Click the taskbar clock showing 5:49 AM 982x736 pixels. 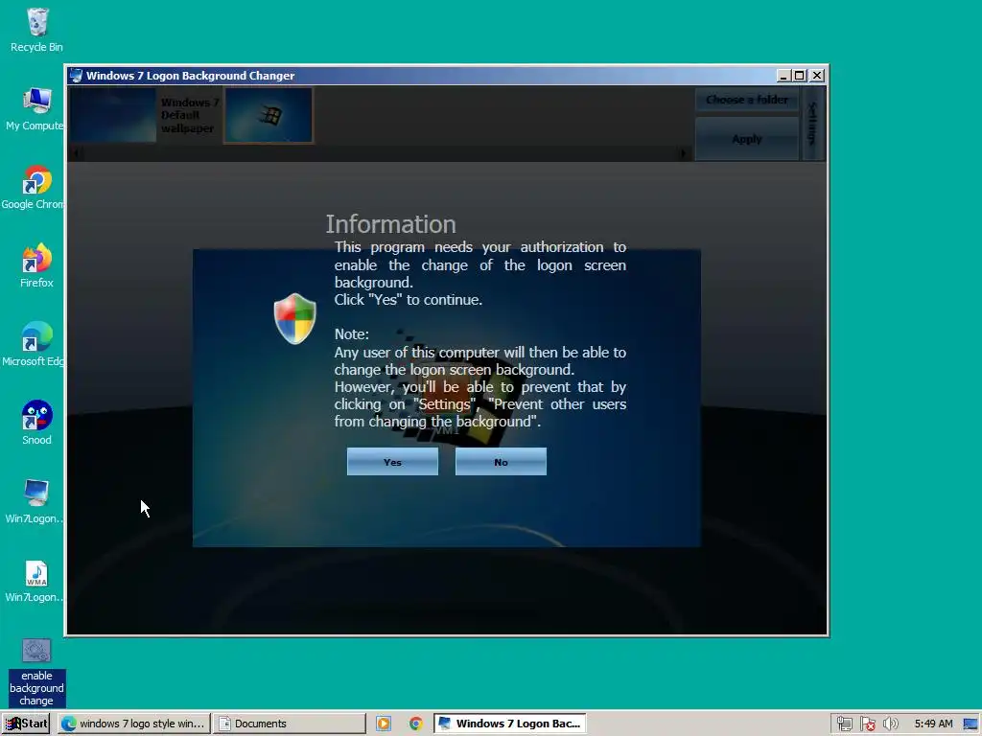(933, 724)
